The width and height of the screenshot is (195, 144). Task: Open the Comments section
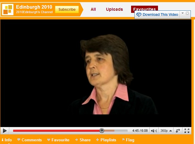click(30, 140)
